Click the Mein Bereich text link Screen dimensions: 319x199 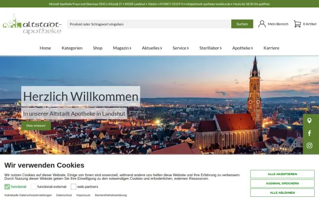(x=278, y=24)
